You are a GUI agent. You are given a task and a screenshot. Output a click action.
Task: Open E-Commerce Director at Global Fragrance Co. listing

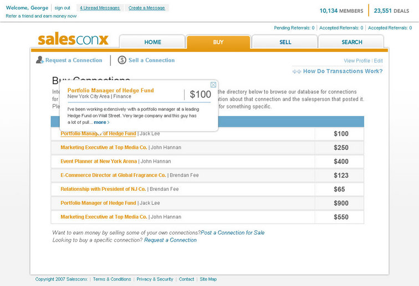(113, 175)
